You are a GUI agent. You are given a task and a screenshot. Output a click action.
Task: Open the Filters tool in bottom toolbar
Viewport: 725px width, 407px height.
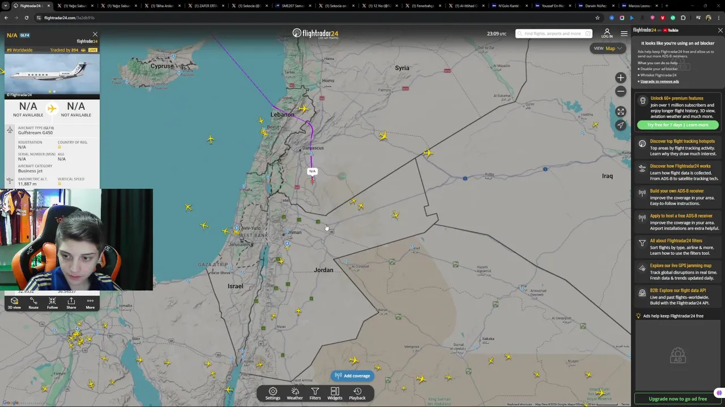tap(315, 393)
